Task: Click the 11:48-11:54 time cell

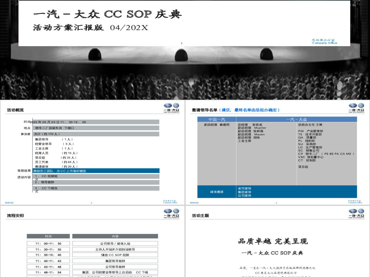Action: coord(48,272)
